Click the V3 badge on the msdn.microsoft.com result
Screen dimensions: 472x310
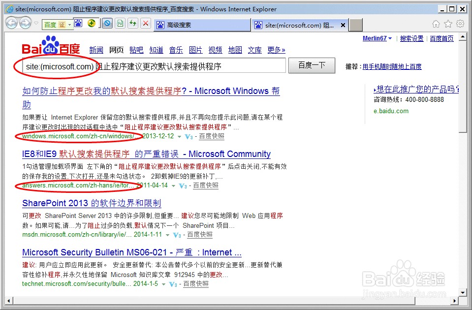click(x=177, y=235)
